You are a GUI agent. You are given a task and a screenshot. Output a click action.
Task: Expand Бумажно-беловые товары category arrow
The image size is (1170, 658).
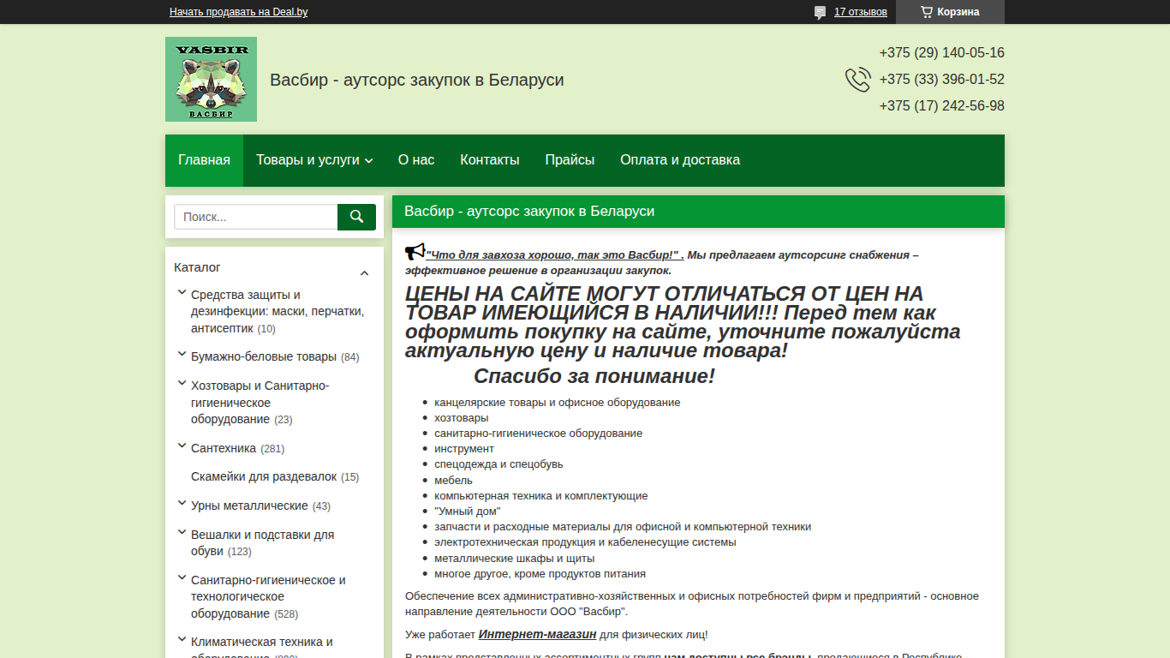[x=182, y=355]
